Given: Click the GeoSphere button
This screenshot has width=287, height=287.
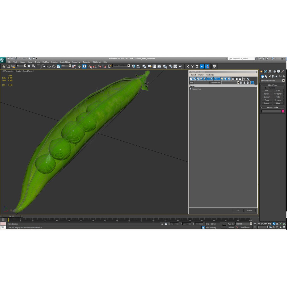Looking at the screenshot, I should tap(278, 94).
